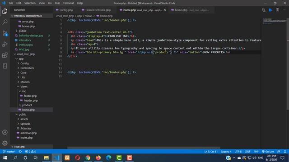Open autoload.php in the explorer
Image resolution: width=289 pixels, height=162 pixels.
pos(28,133)
